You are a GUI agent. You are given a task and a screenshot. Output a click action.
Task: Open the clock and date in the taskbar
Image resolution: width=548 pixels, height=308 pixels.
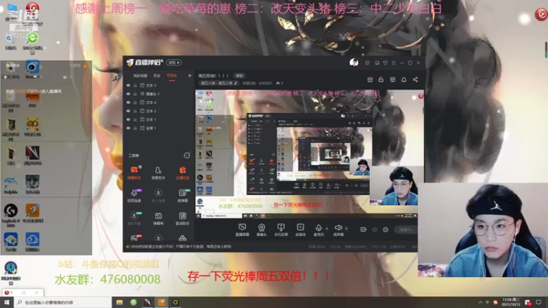pyautogui.click(x=511, y=303)
